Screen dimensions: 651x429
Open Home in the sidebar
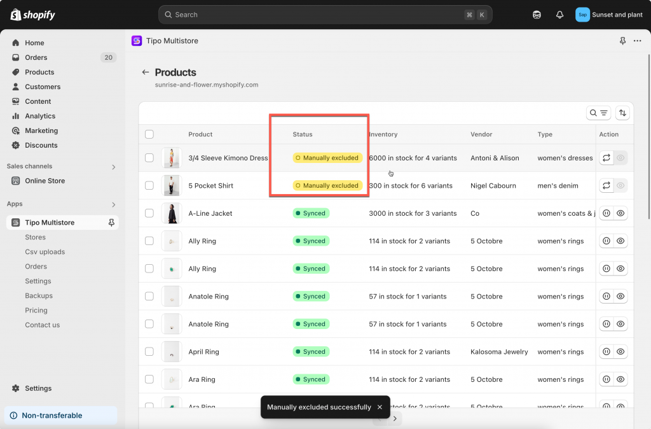[62, 43]
